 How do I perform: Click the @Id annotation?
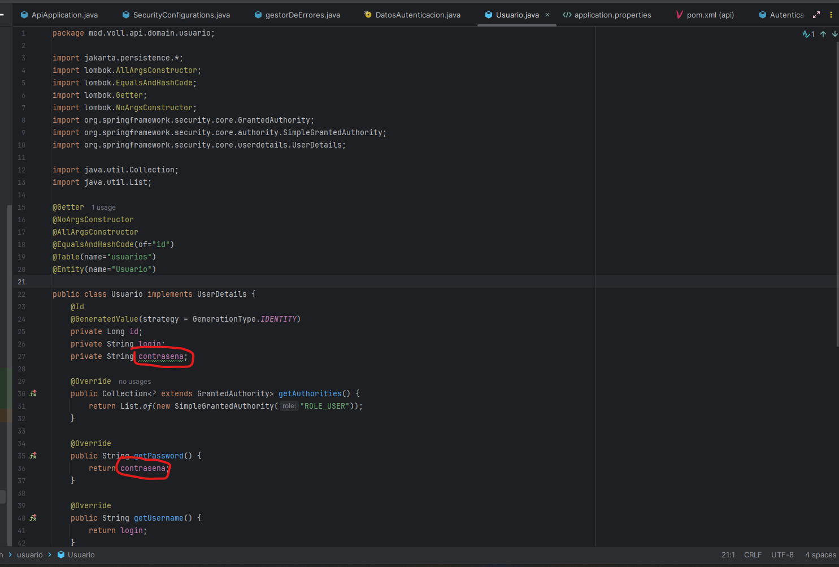(77, 306)
